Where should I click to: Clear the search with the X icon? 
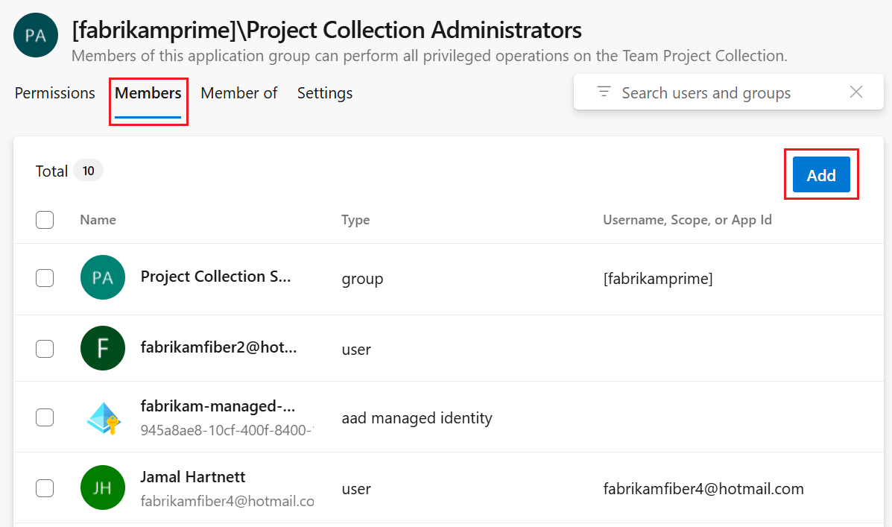point(855,91)
